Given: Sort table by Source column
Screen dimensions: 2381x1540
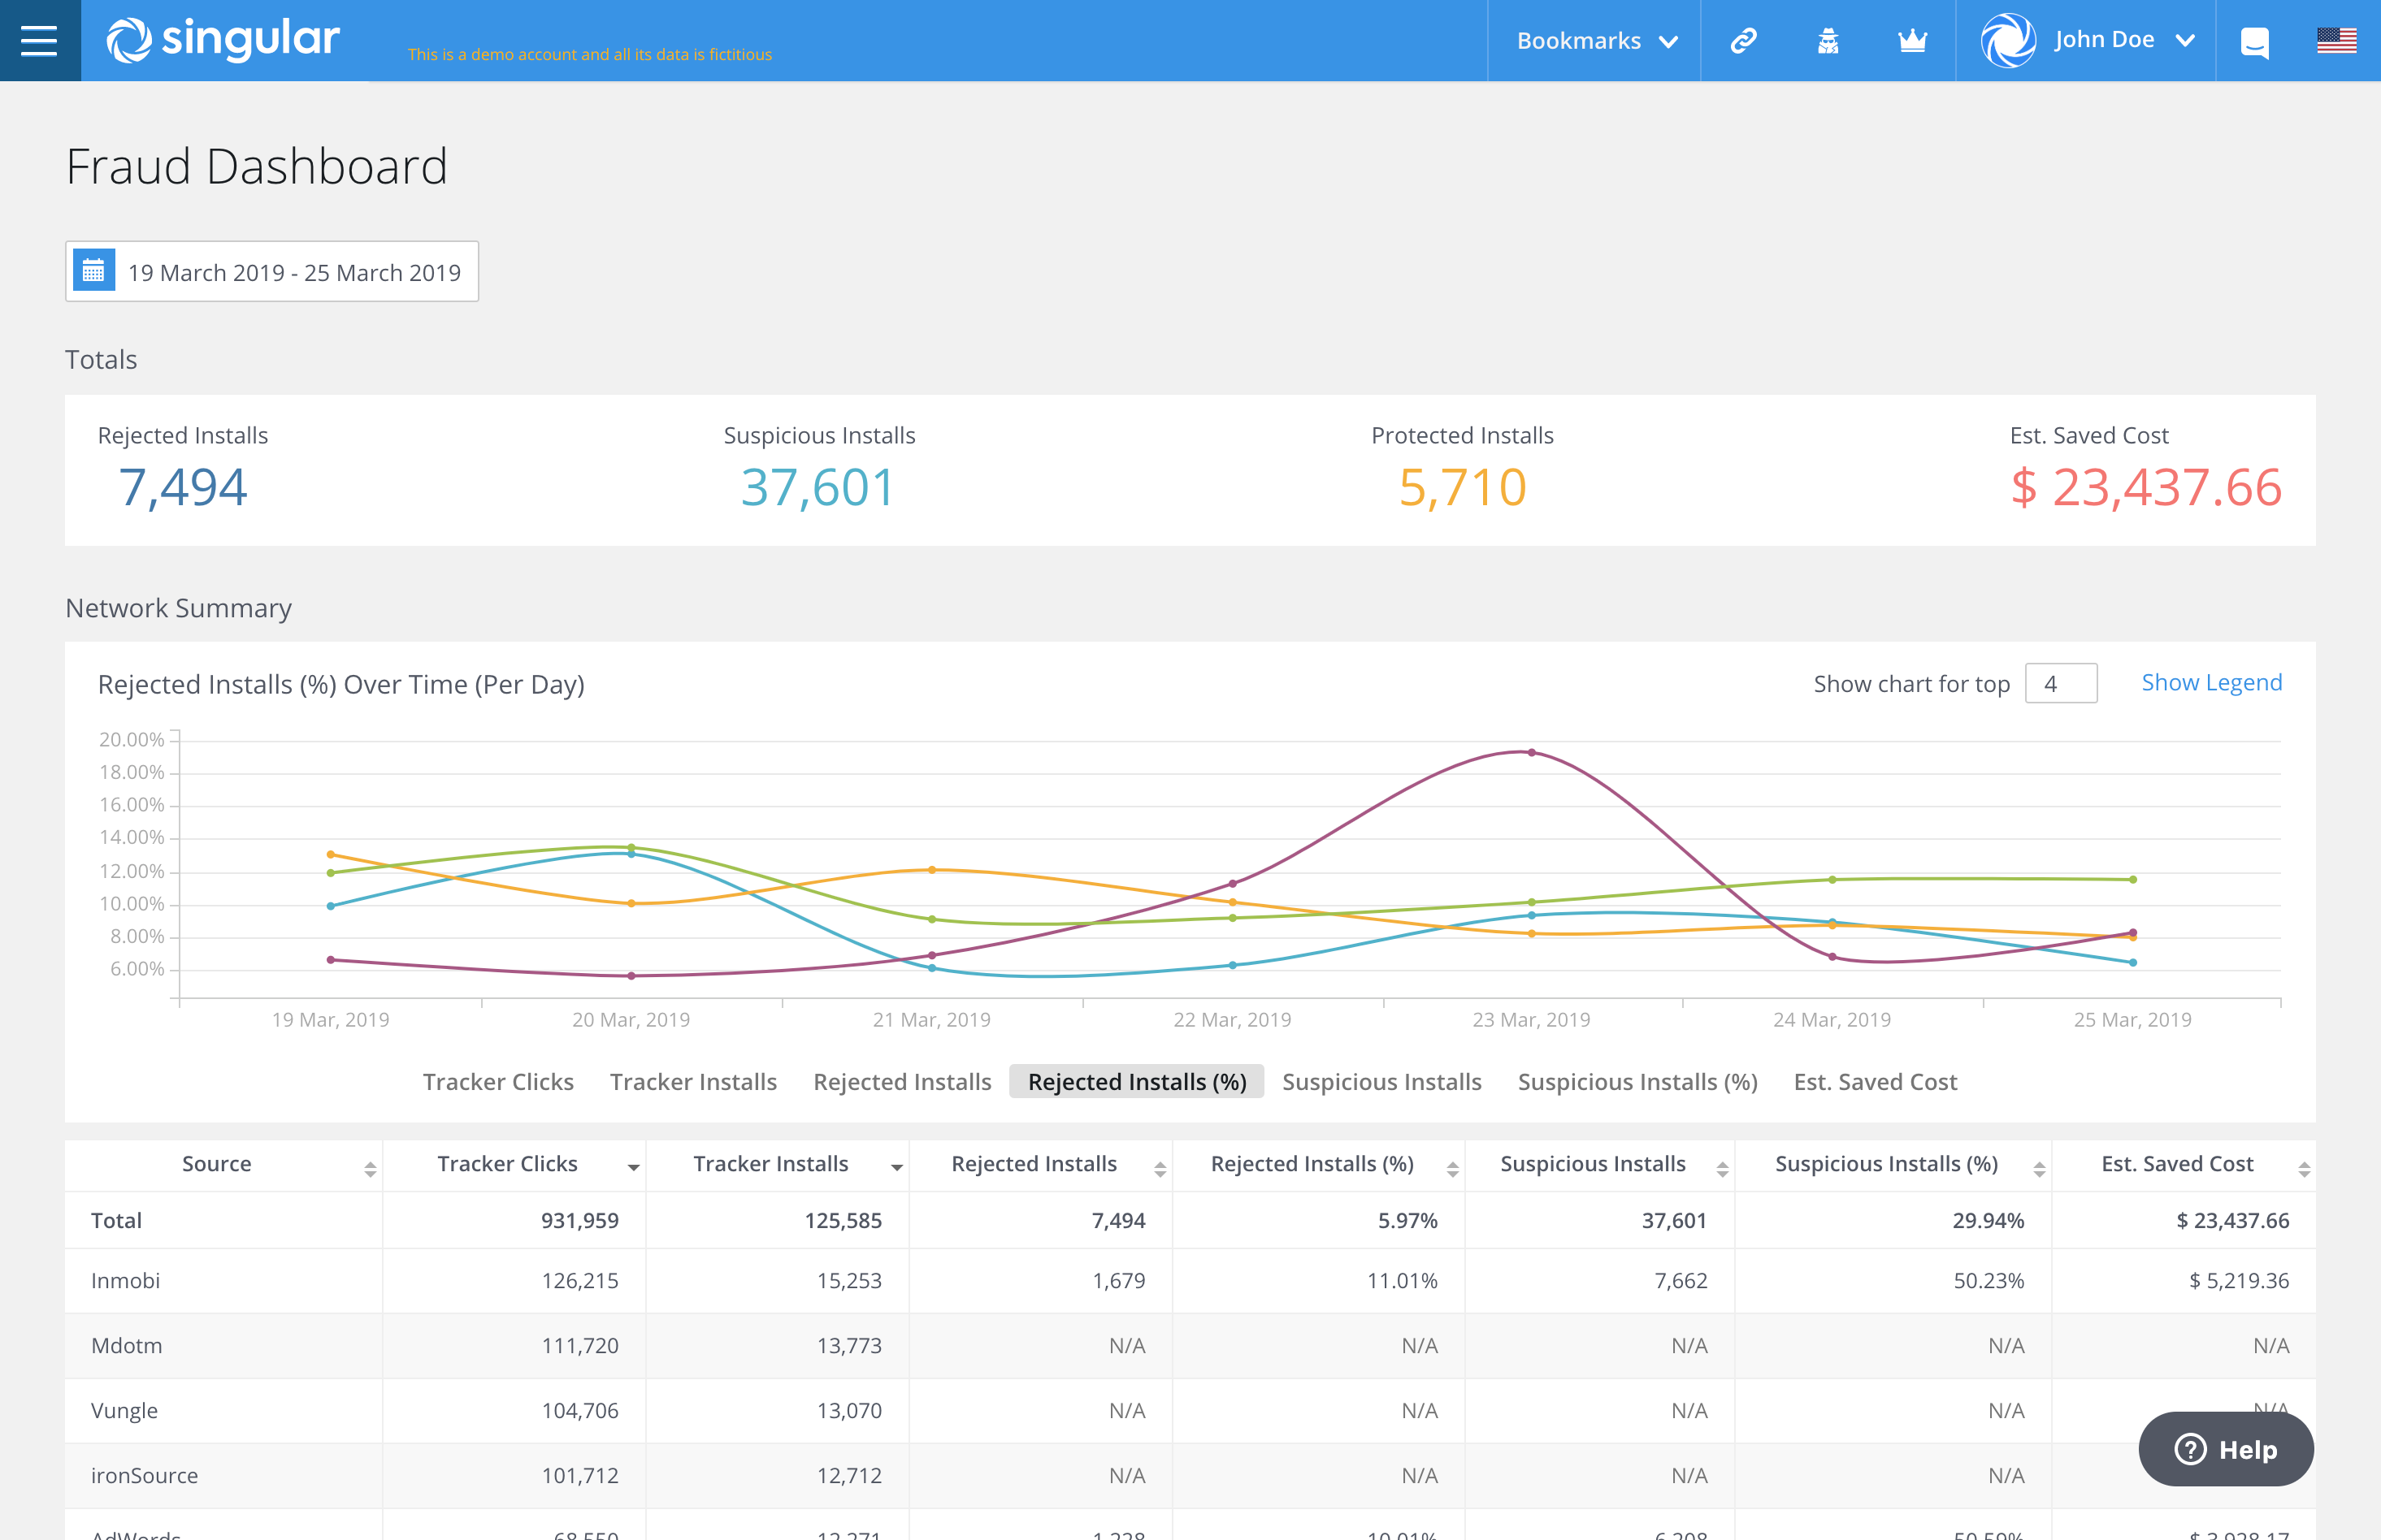Looking at the screenshot, I should pyautogui.click(x=217, y=1164).
